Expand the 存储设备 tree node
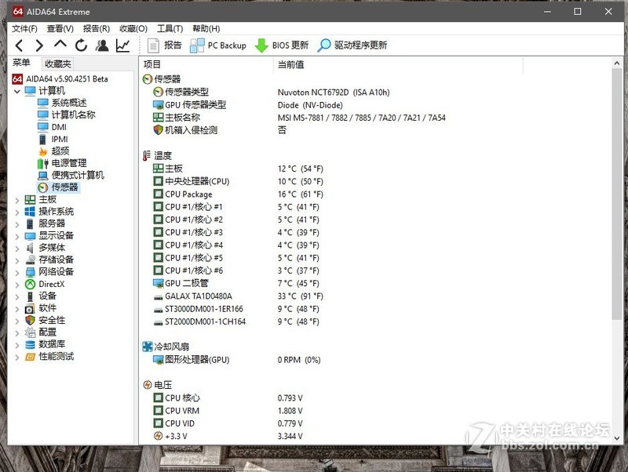This screenshot has width=628, height=472. pyautogui.click(x=16, y=260)
